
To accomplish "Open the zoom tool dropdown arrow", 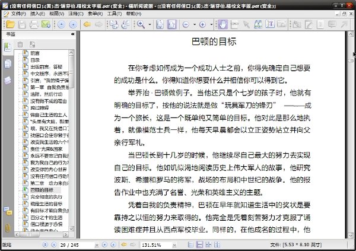I will 150,24.
